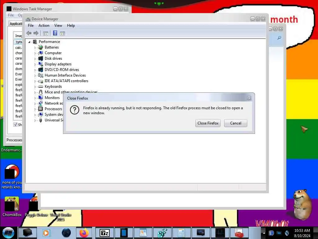The height and width of the screenshot is (239, 318).
Task: Expand the Monitors node
Action: coord(35,98)
